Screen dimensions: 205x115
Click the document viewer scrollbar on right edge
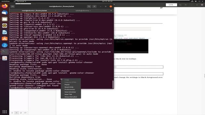click(x=204, y=76)
